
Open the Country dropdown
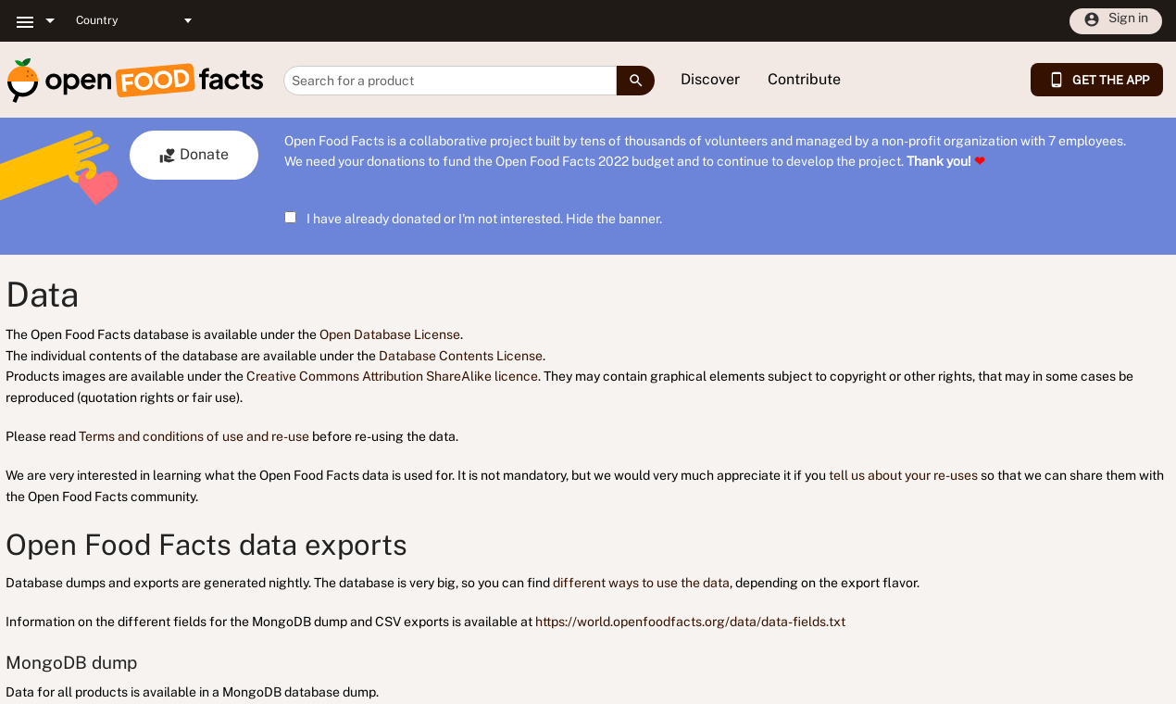[134, 19]
